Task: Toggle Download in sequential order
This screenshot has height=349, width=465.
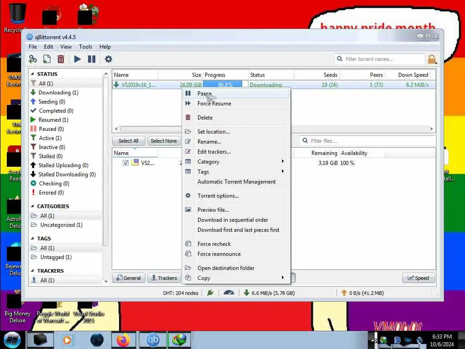Action: [236, 220]
